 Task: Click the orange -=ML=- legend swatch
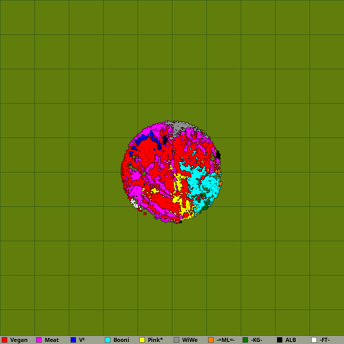211,340
